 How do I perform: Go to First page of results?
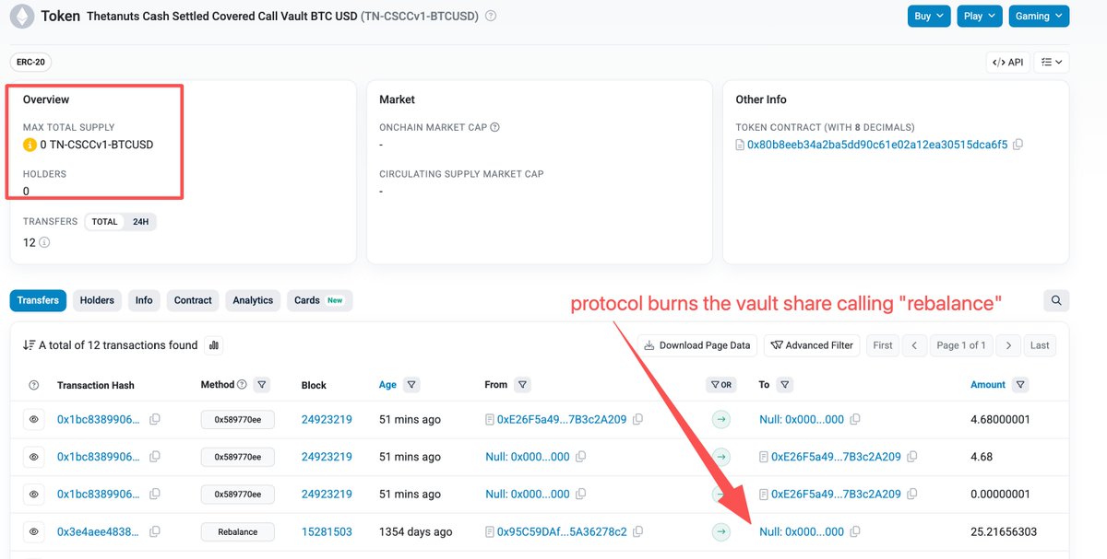883,345
